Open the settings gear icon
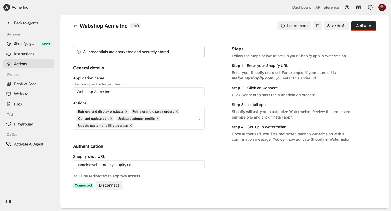 [370, 7]
